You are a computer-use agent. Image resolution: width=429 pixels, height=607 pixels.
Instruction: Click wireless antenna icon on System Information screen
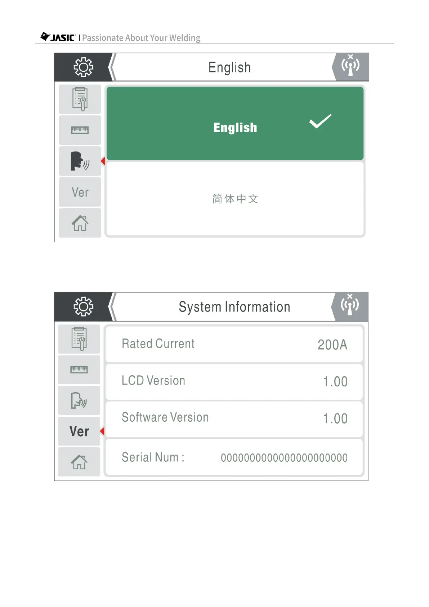point(350,305)
